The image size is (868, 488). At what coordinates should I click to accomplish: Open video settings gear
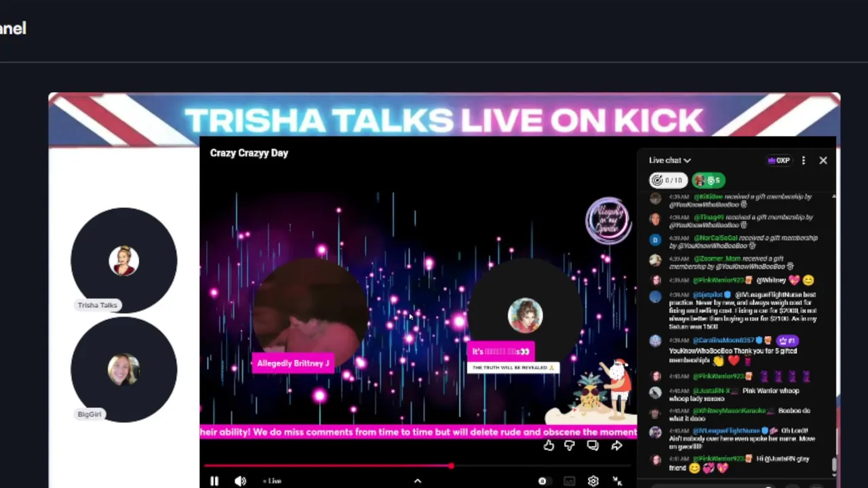593,481
